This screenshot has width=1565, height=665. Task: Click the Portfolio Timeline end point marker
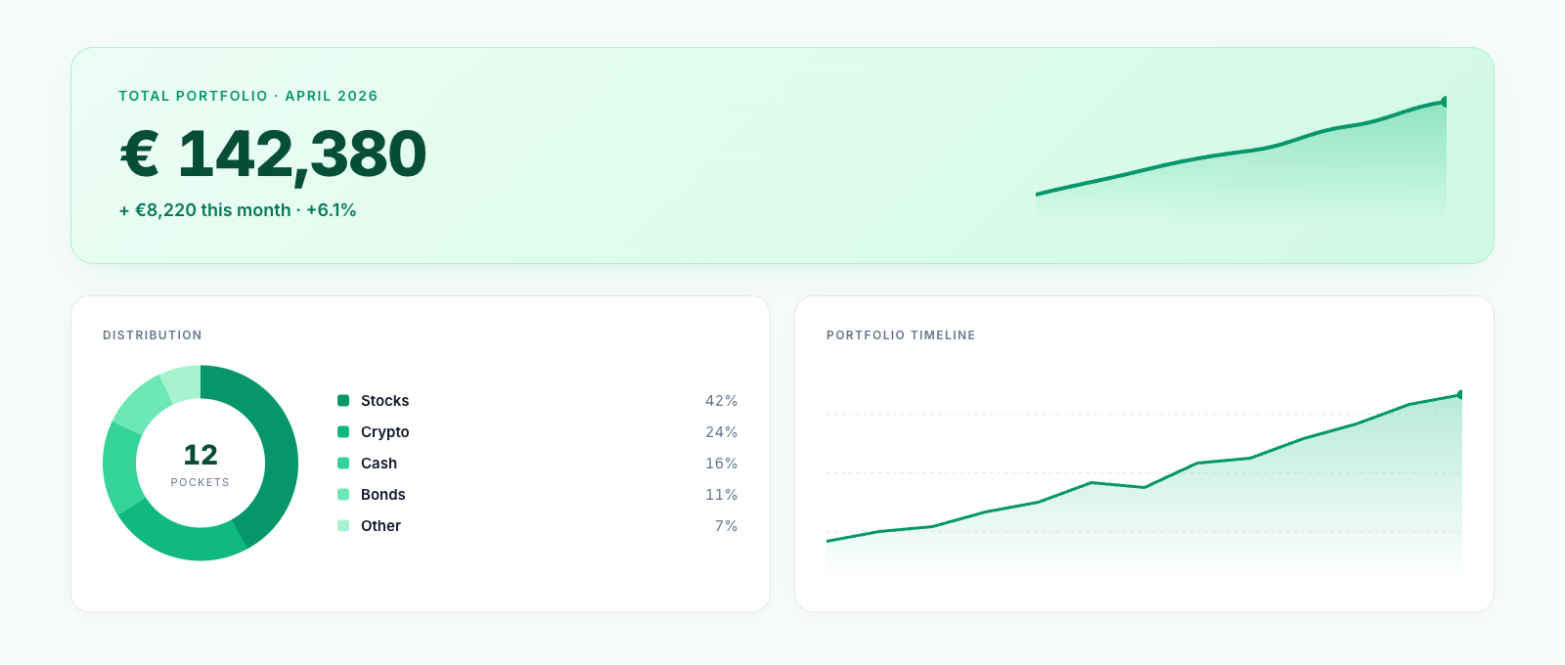(1460, 395)
